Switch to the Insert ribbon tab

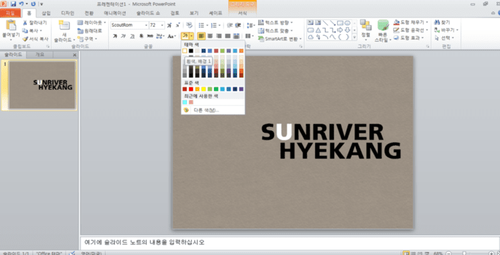[46, 13]
